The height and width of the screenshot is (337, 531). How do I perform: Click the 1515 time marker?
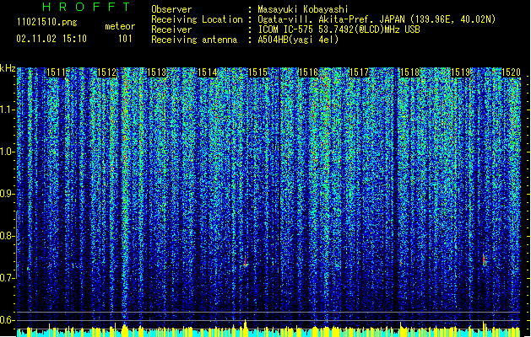(x=257, y=73)
